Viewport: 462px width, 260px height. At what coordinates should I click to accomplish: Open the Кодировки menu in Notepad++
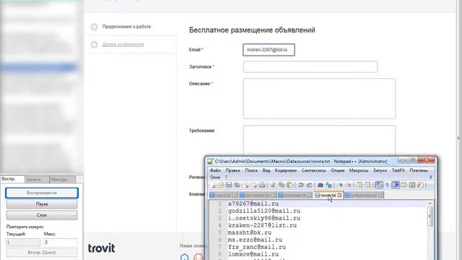286,170
